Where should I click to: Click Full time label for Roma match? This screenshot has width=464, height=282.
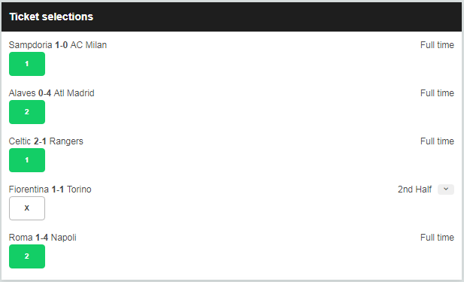click(x=437, y=238)
